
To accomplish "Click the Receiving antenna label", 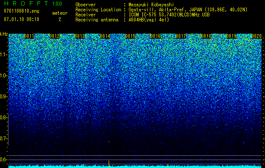I will pos(97,20).
